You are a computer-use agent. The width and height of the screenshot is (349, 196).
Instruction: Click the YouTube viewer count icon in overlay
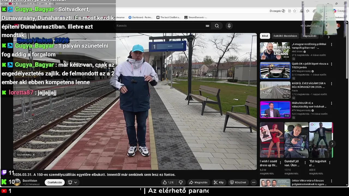tap(4, 191)
